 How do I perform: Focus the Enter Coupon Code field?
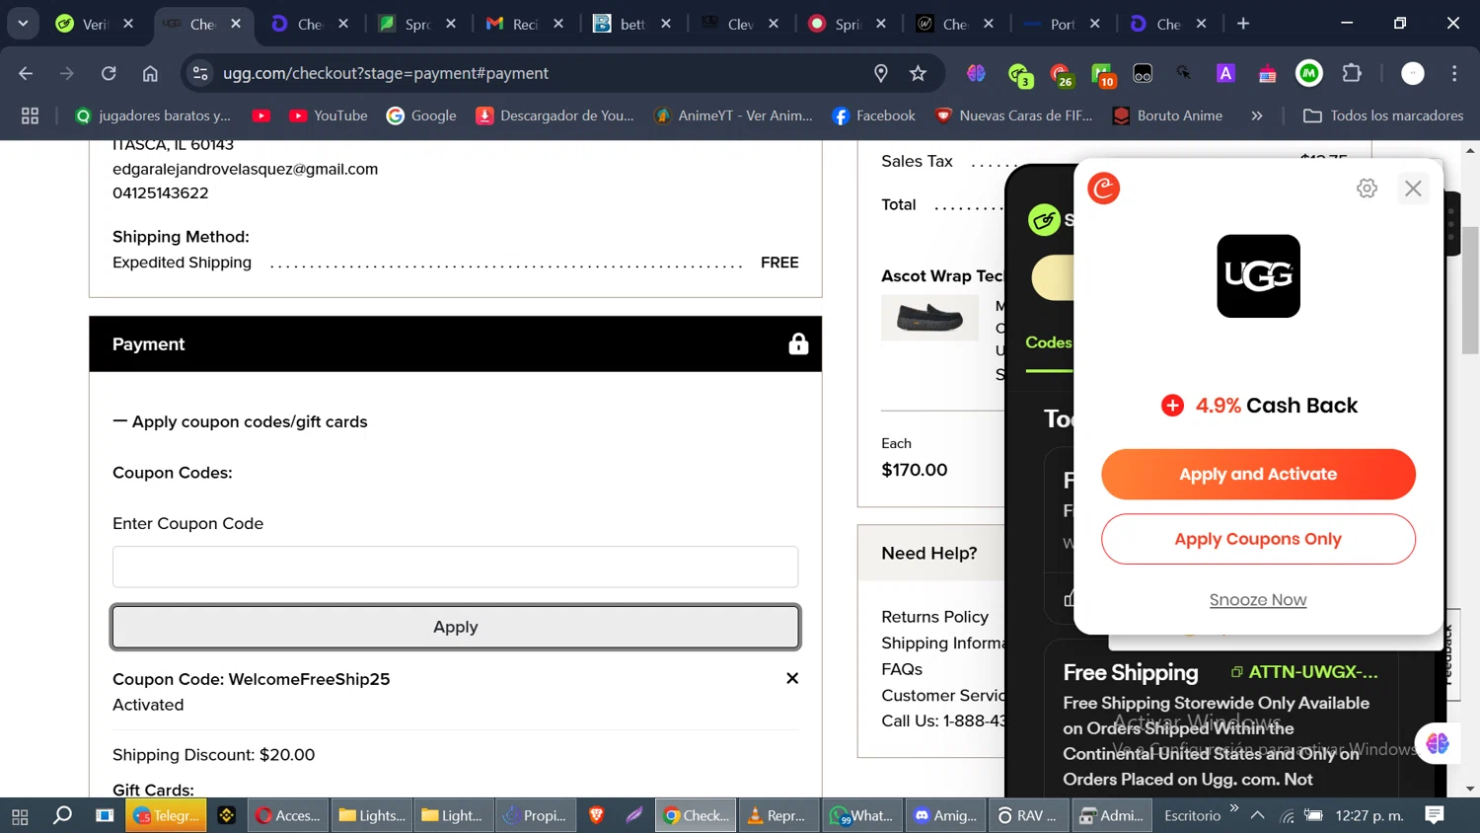[x=456, y=567]
